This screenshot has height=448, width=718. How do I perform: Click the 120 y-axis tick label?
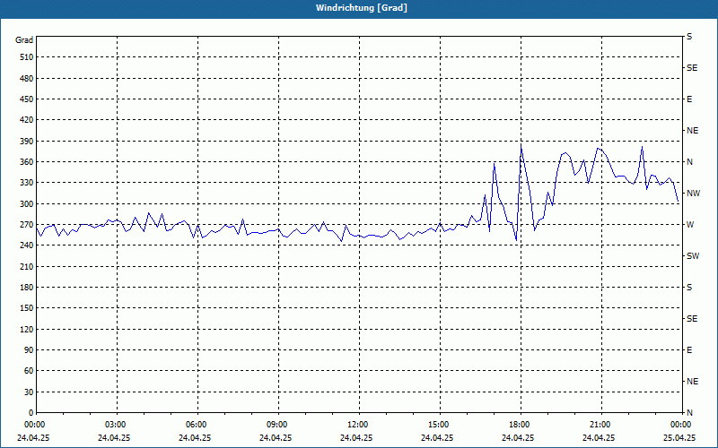point(27,329)
